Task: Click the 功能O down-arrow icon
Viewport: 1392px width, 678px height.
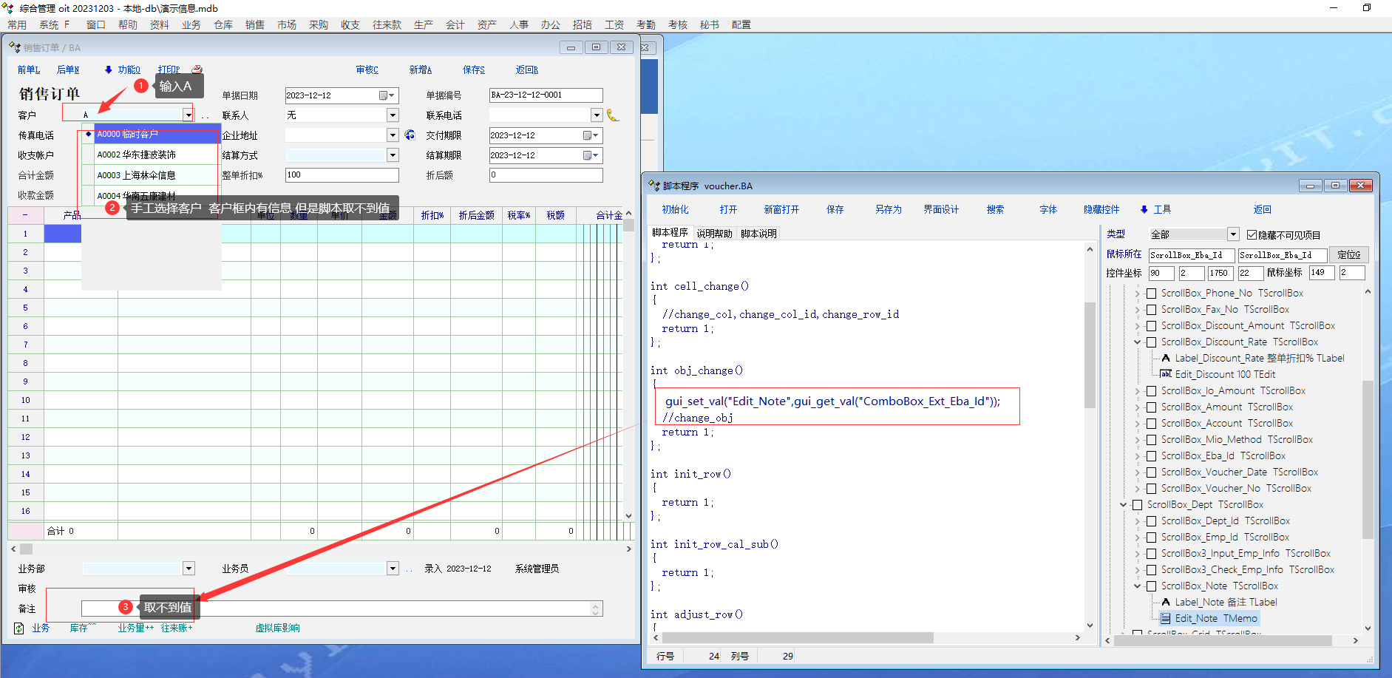Action: point(108,70)
